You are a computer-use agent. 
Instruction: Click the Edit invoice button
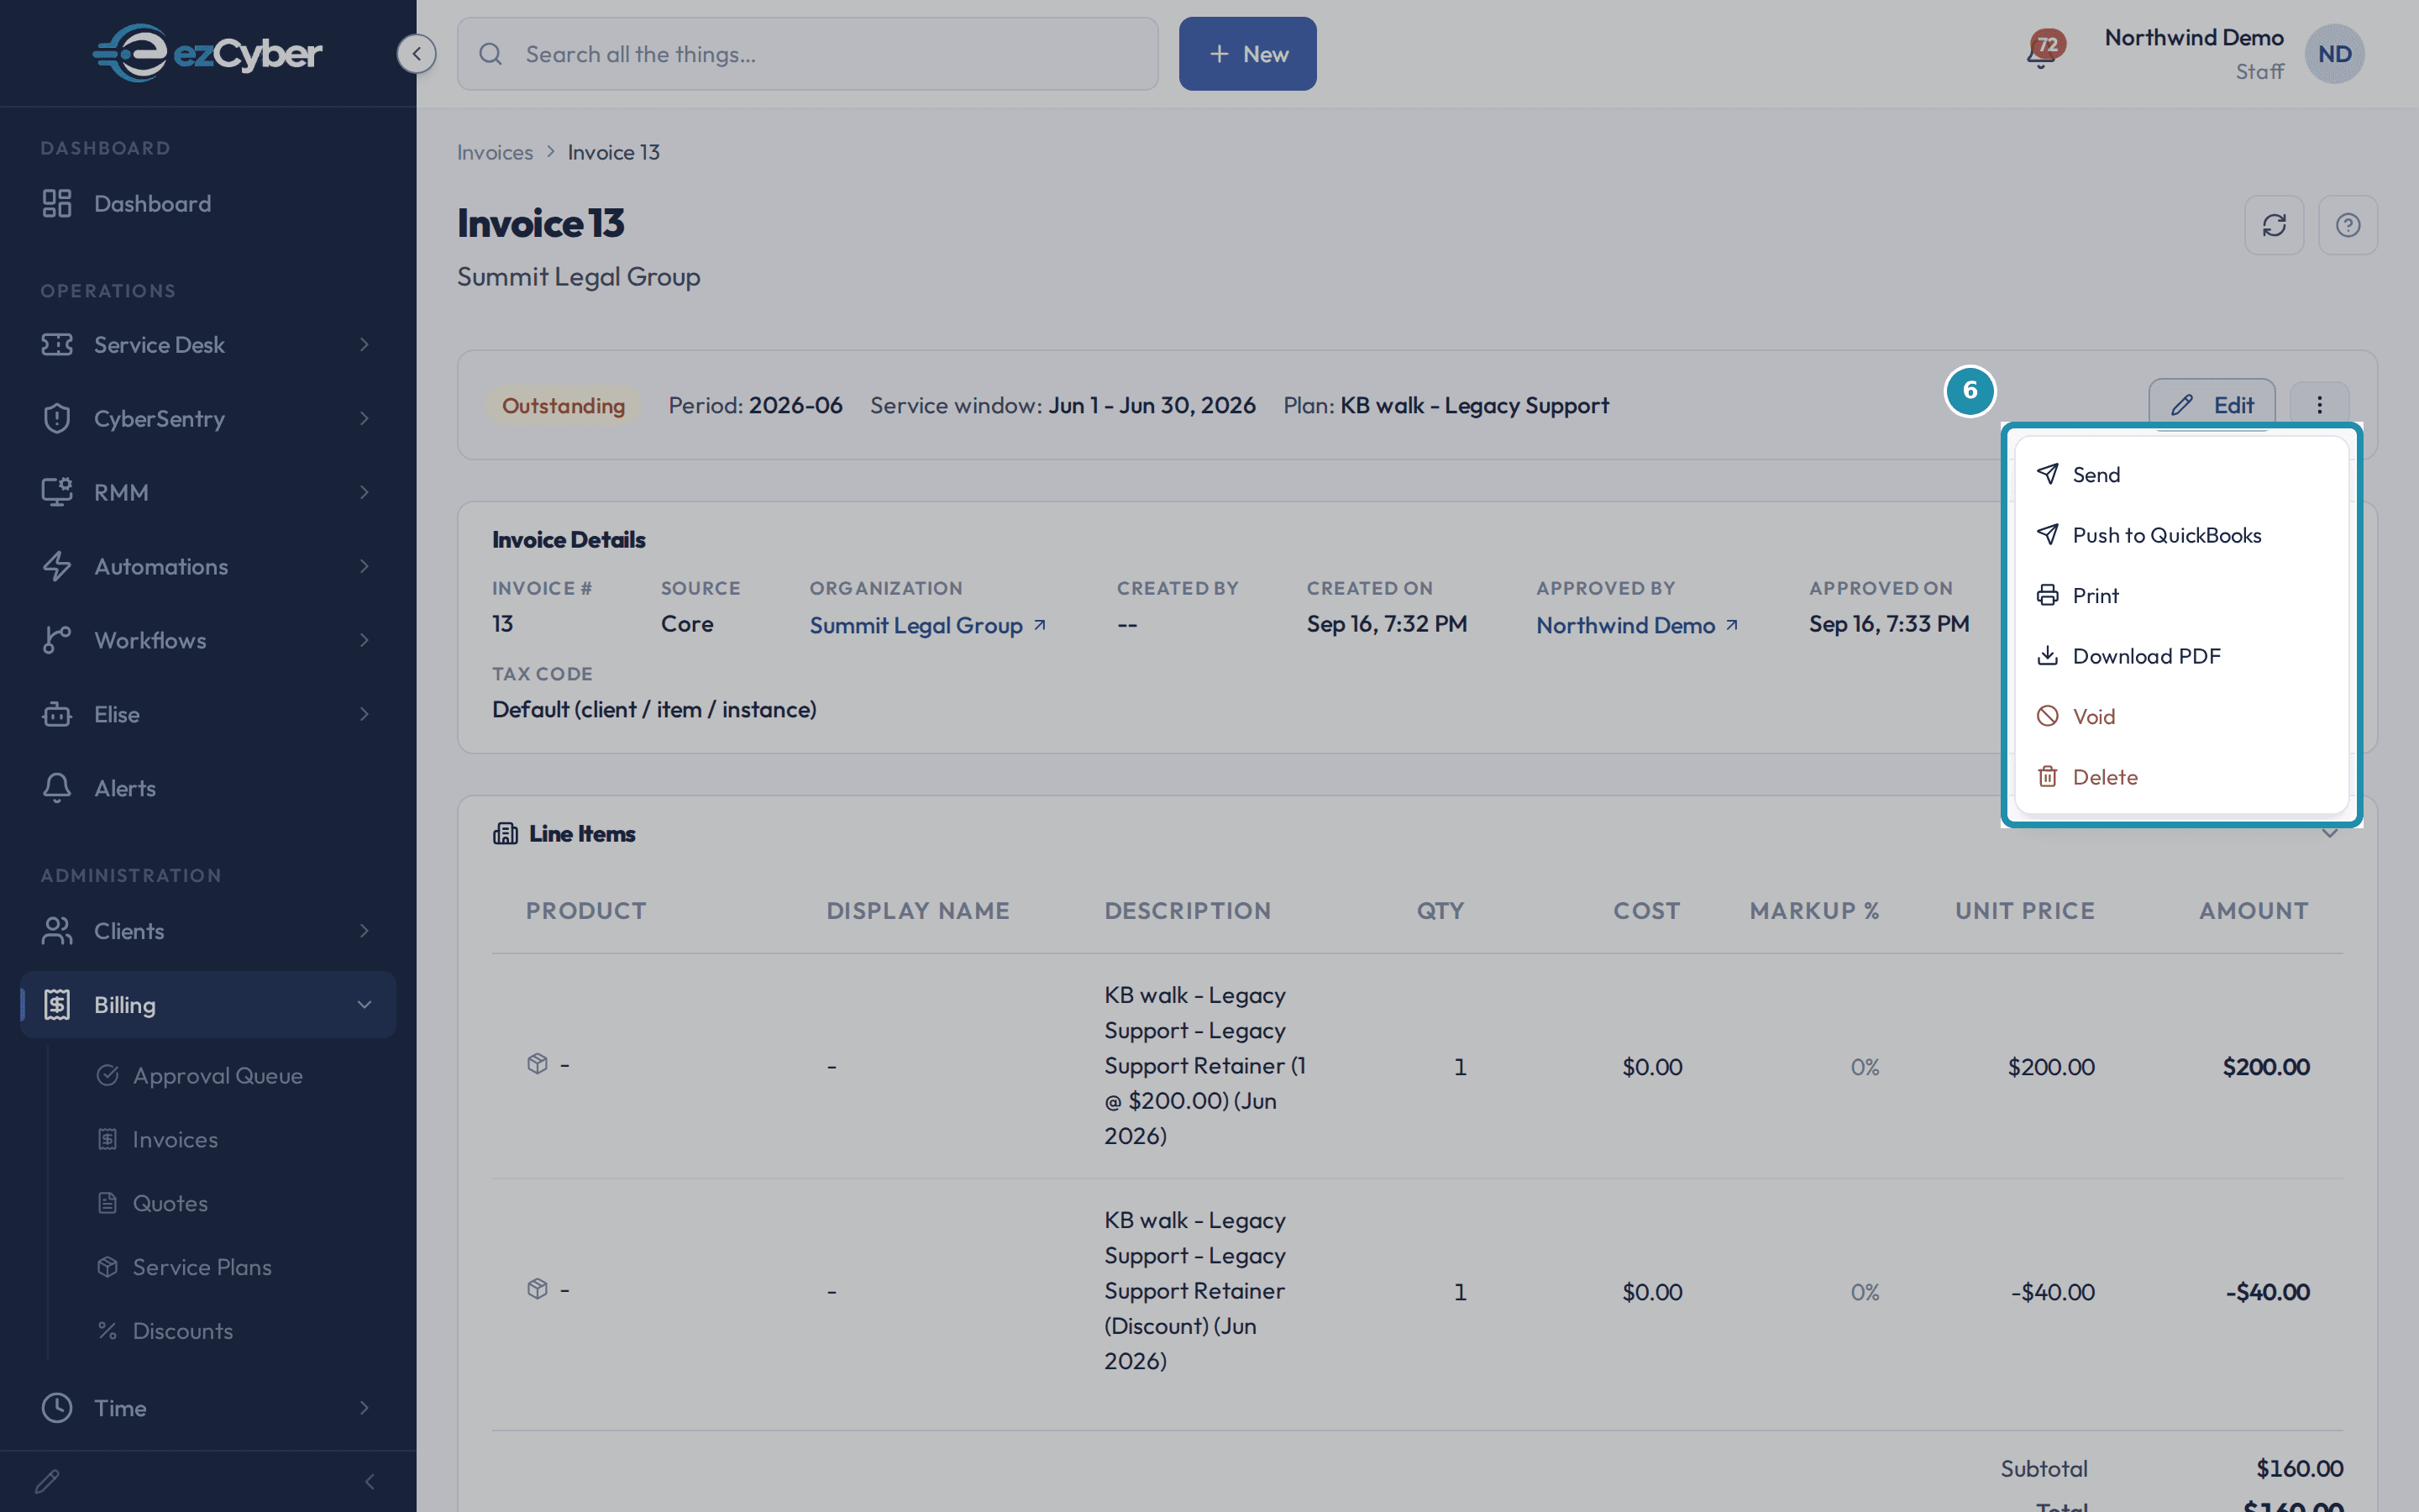(2211, 405)
